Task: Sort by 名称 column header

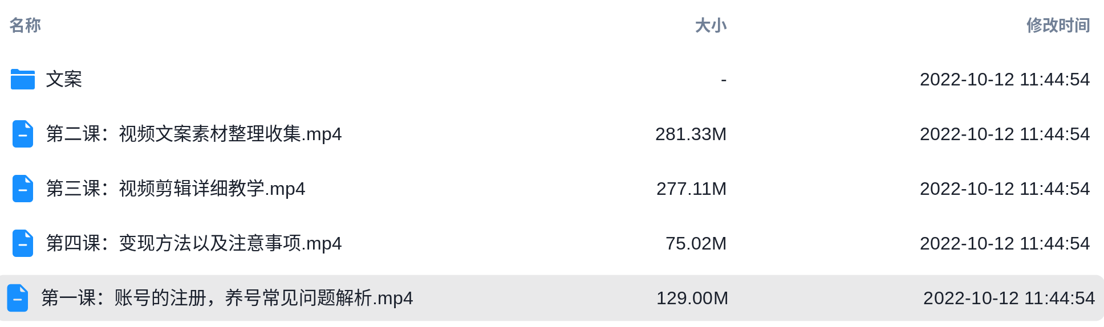Action: tap(25, 25)
